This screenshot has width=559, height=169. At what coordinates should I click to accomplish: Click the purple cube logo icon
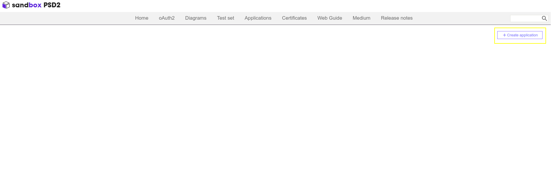(6, 5)
